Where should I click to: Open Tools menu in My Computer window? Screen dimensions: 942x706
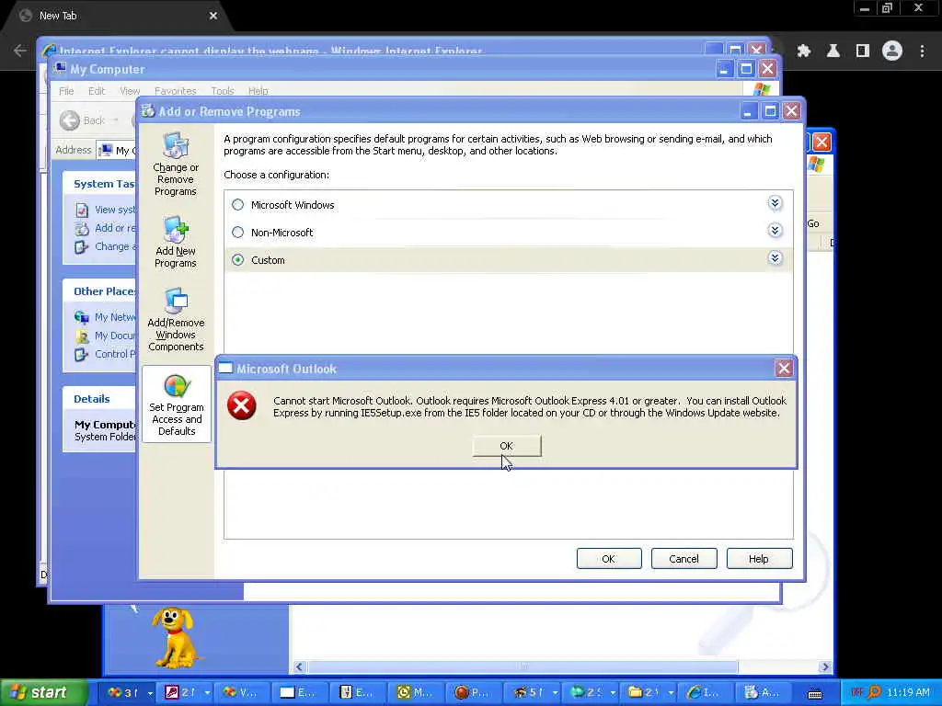(x=223, y=91)
